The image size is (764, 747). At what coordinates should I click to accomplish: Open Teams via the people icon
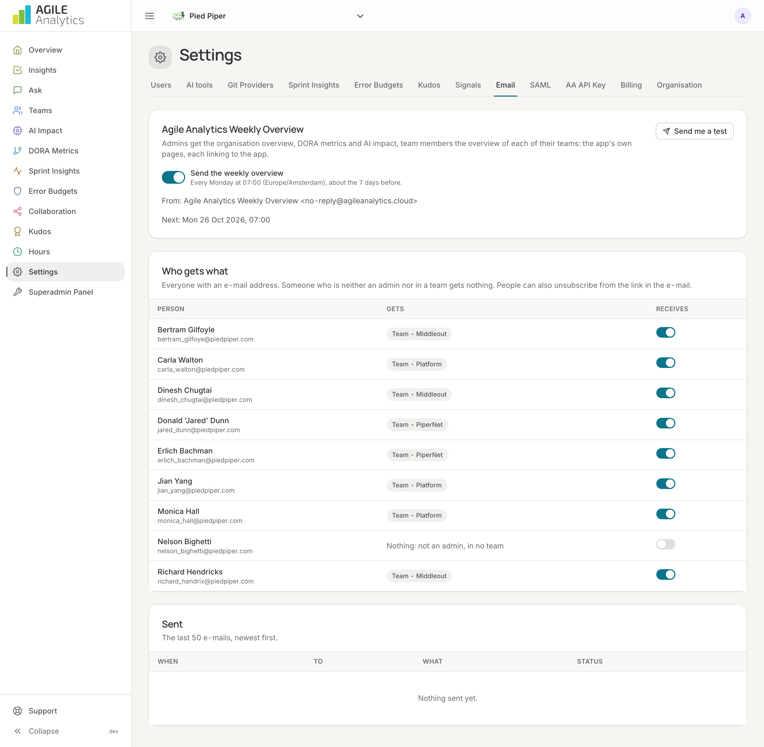pos(17,111)
